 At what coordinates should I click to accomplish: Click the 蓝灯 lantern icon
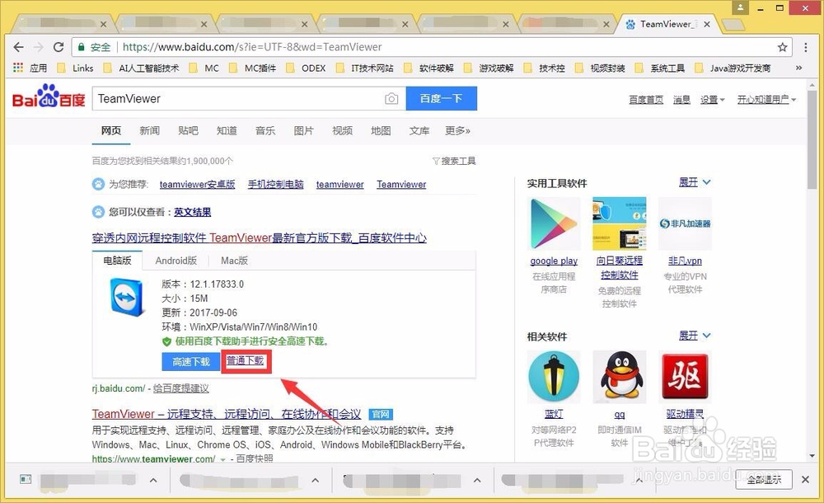pos(554,377)
